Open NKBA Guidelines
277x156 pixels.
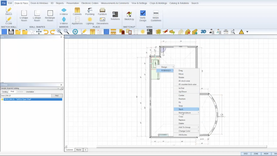pyautogui.click(x=156, y=16)
